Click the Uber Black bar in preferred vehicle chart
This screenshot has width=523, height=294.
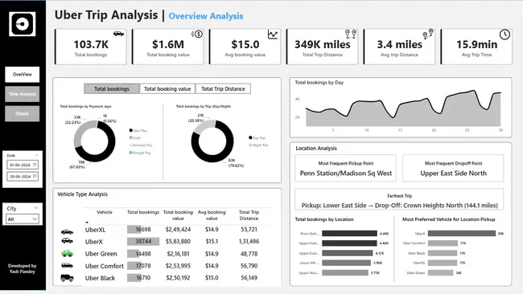point(443,253)
